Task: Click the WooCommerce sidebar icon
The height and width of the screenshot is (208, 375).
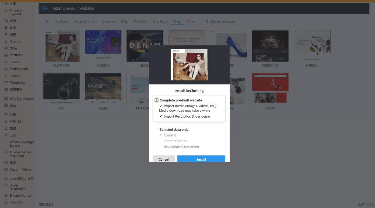Action: [x=6, y=99]
